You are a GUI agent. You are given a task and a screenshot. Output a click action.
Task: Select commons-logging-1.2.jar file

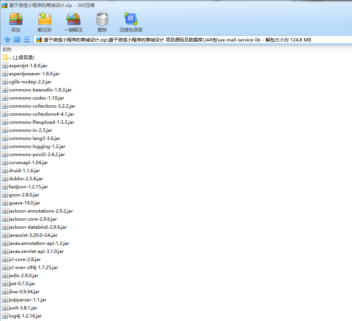[x=34, y=146]
